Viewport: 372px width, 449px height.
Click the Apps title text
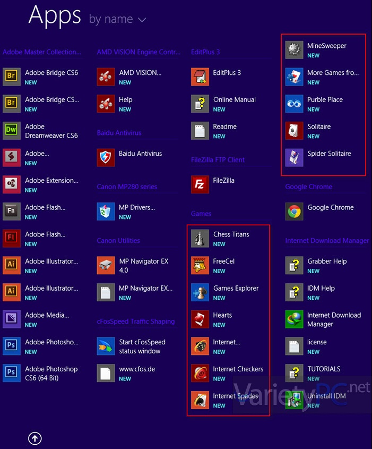tap(54, 15)
